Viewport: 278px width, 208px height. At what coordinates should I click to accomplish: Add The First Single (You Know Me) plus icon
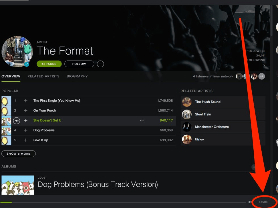(x=26, y=101)
